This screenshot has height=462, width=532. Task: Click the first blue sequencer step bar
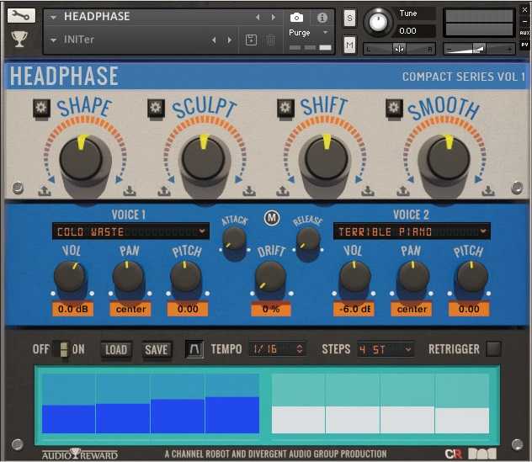pos(68,418)
